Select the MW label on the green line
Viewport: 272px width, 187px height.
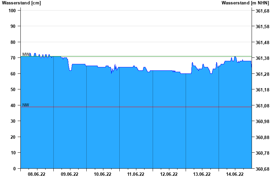(26, 54)
